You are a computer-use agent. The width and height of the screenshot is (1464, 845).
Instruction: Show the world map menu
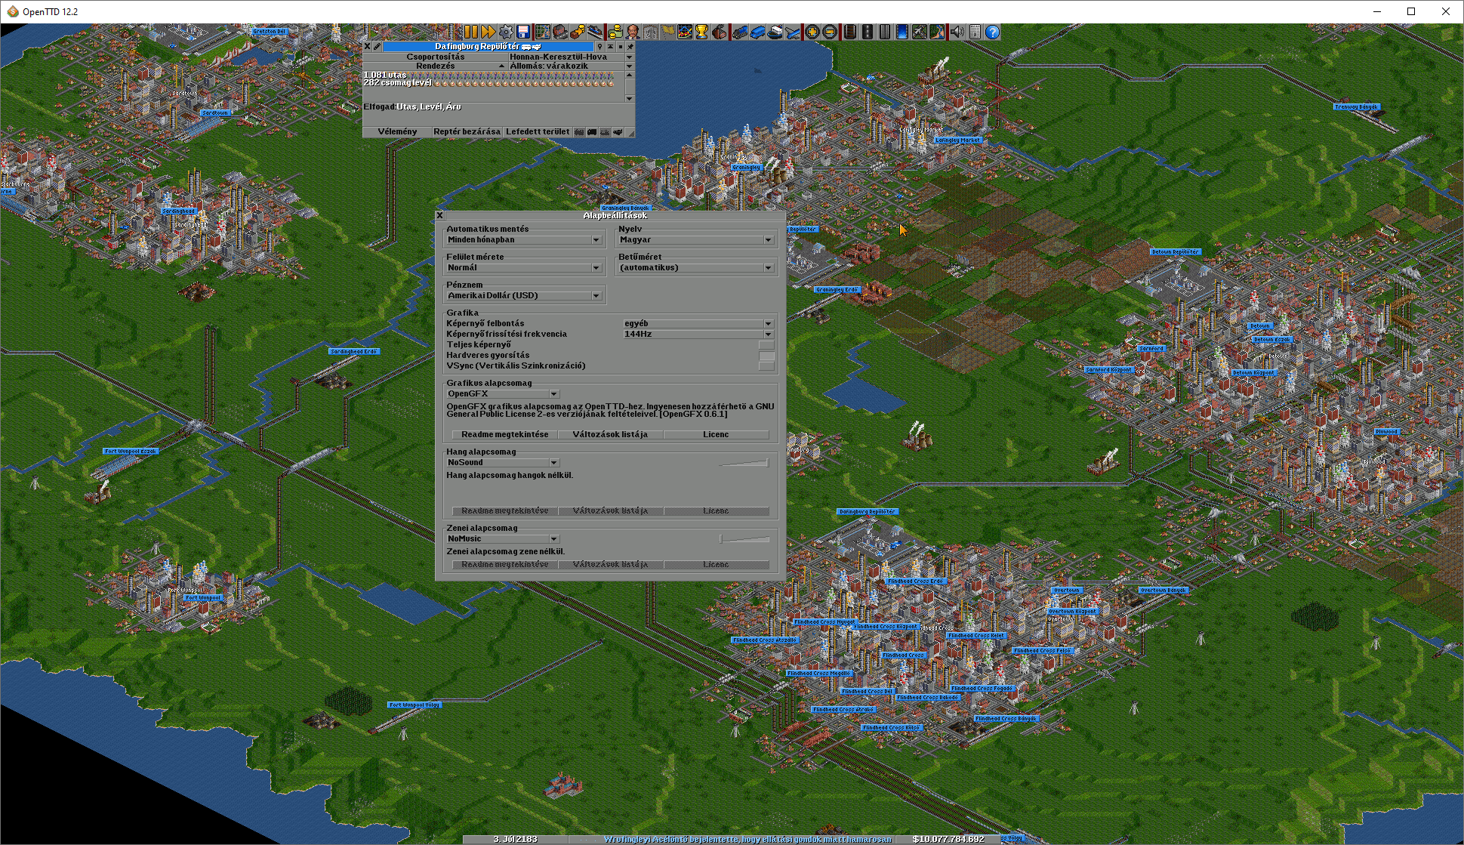(543, 32)
